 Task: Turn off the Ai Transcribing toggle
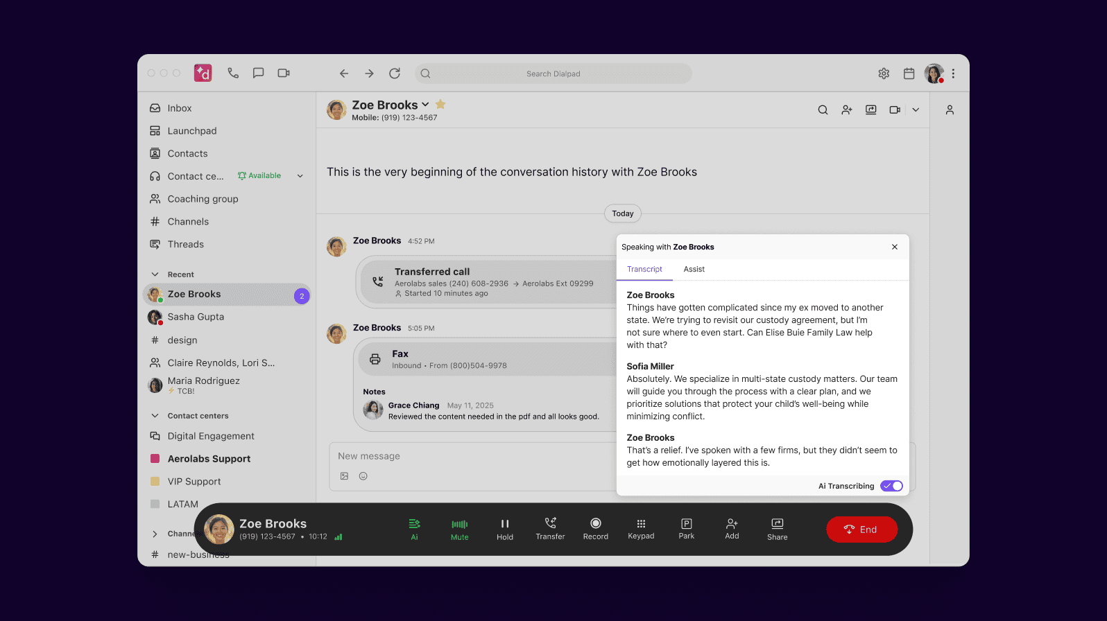[x=891, y=486]
